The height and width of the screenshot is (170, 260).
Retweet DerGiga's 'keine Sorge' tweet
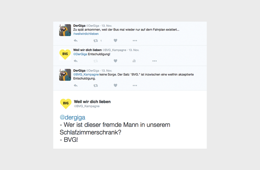pos(96,85)
